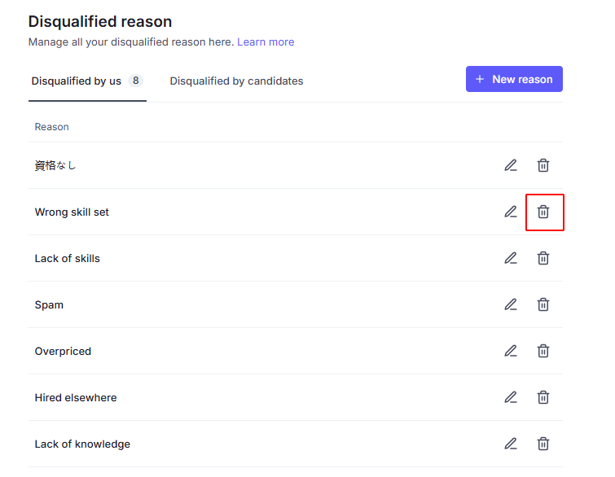This screenshot has width=615, height=477.
Task: Click the pencil icon for Wrong skill set
Action: (510, 212)
